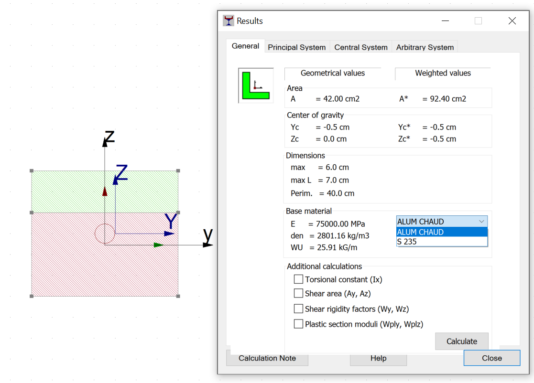Open the Principal System tab
The image size is (534, 383).
pos(296,47)
